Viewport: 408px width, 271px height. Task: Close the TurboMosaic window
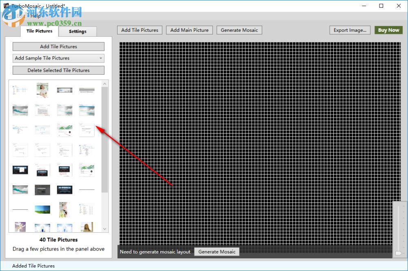click(x=399, y=6)
